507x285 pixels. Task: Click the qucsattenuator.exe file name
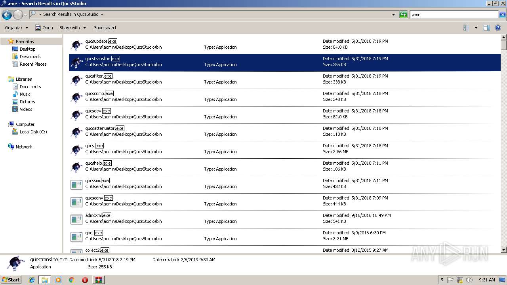[105, 128]
